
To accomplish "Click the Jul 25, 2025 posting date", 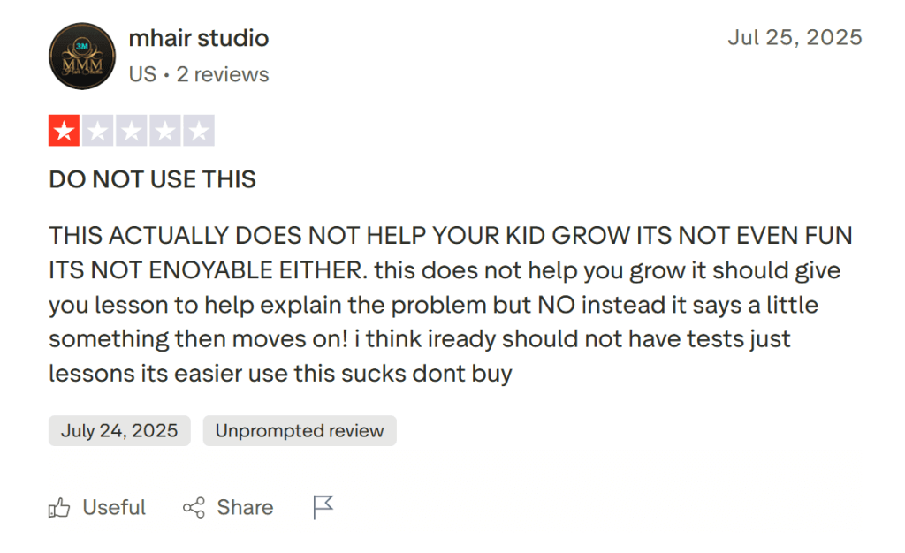I will click(795, 37).
